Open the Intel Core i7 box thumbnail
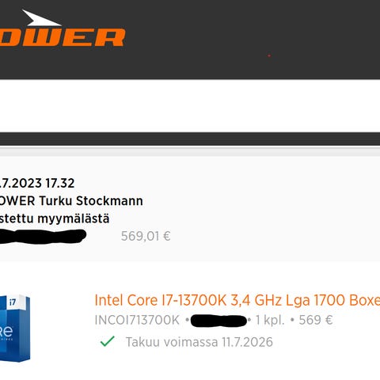Image resolution: width=380 pixels, height=380 pixels. tap(15, 328)
